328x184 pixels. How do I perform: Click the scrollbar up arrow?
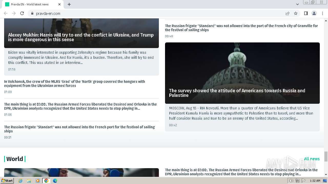[326, 20]
